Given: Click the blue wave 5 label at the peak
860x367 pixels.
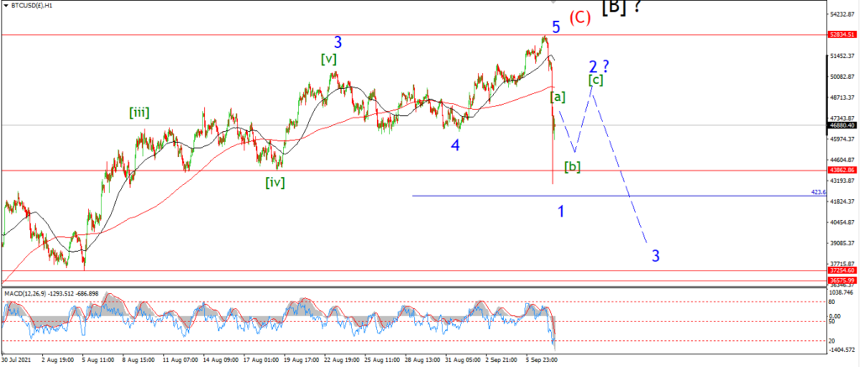Looking at the screenshot, I should pyautogui.click(x=556, y=27).
